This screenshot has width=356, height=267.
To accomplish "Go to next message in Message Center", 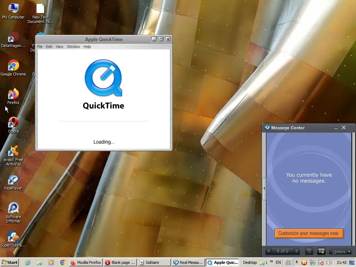I will pos(296,251).
